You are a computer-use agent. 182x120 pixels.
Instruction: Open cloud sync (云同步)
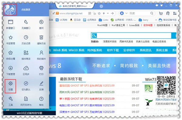(26, 71)
